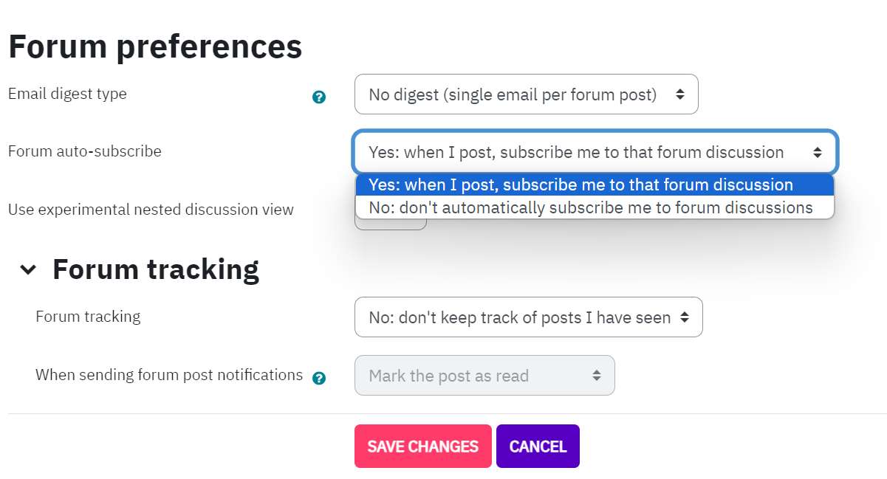Image resolution: width=887 pixels, height=479 pixels.
Task: Click the CANCEL button
Action: [538, 447]
